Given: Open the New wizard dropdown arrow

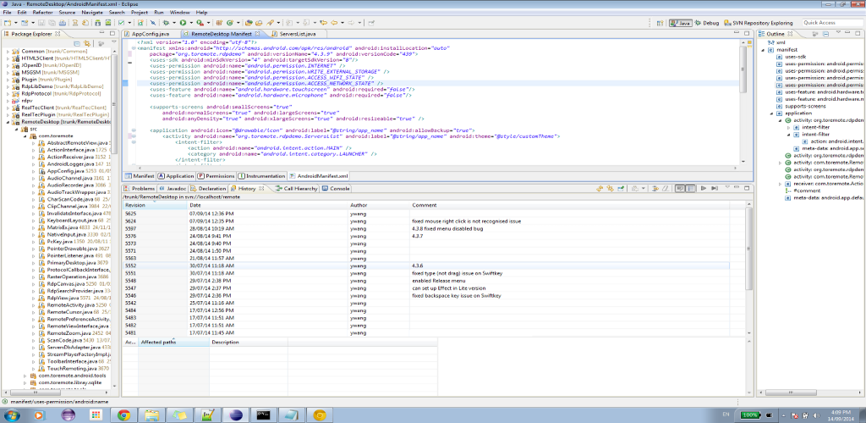Looking at the screenshot, I should [16, 23].
